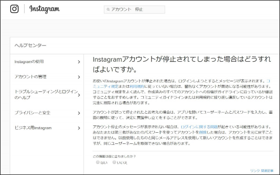Expand the chevron beside ビジネス用Instagram
This screenshot has width=280, height=175.
coord(79,128)
